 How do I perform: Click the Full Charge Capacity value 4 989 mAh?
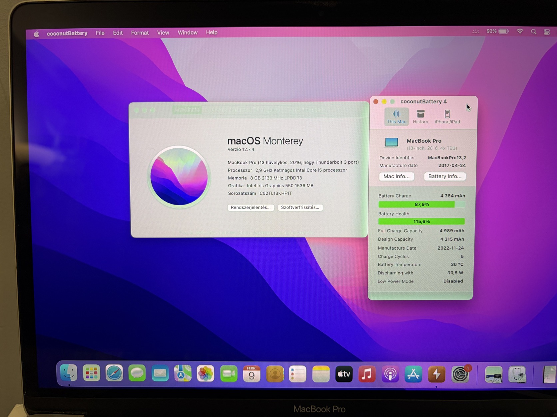point(452,230)
